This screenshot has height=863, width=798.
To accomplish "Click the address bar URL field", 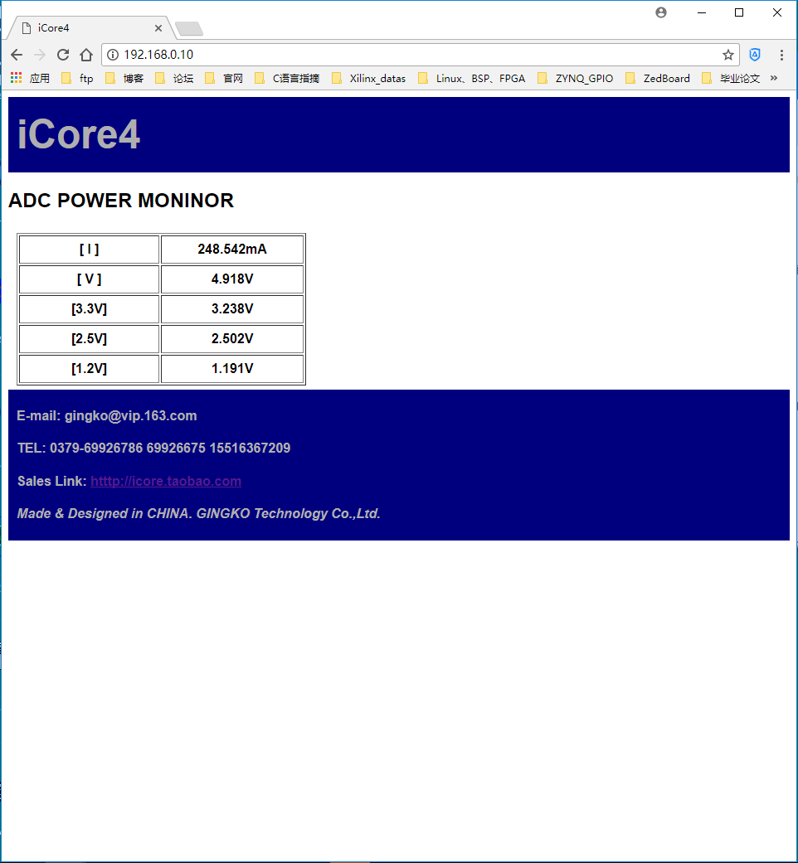I will [415, 55].
